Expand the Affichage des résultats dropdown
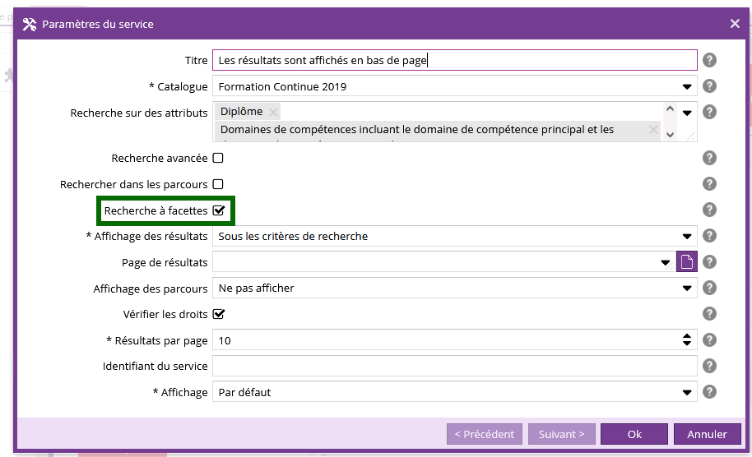 tap(686, 237)
